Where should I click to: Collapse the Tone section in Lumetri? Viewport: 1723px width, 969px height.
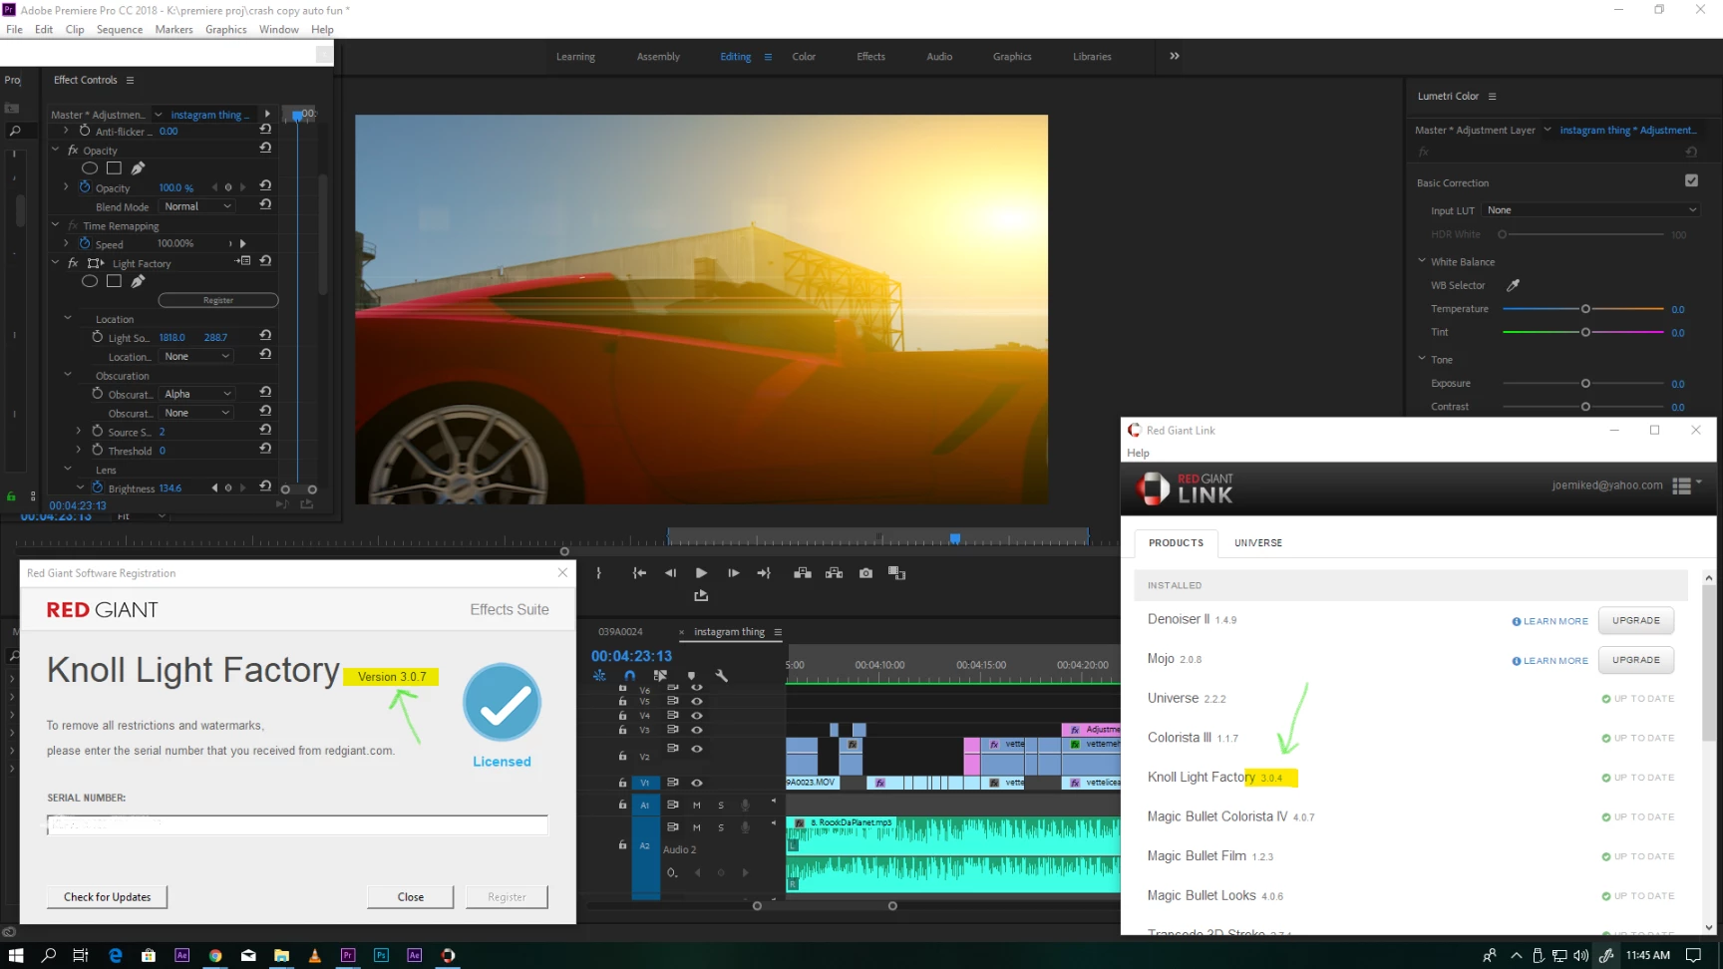[x=1422, y=359]
